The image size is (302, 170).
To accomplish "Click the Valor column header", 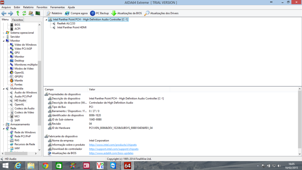I will tap(92, 90).
